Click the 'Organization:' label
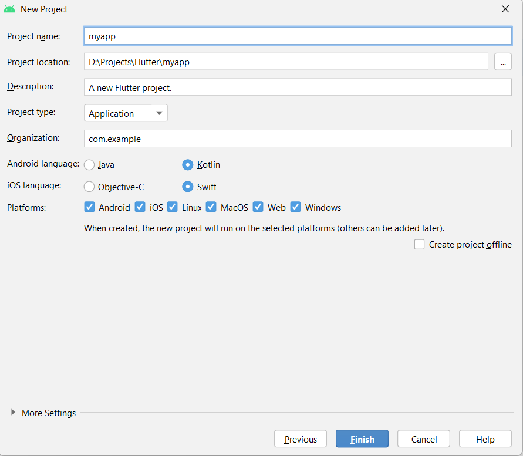This screenshot has width=523, height=456. pos(33,138)
